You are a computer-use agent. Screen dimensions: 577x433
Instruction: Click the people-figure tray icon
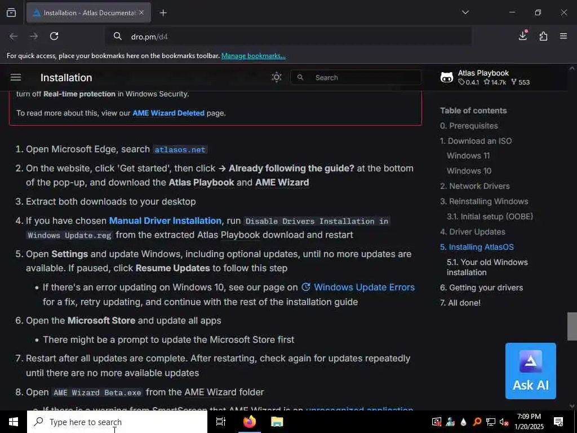[x=450, y=422]
